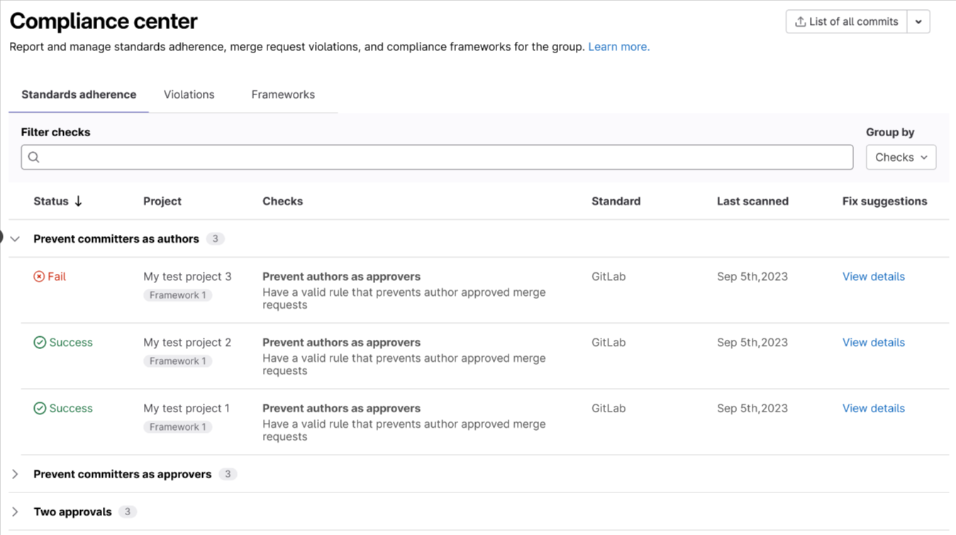Expand the Prevent committers as approvers group
Image resolution: width=956 pixels, height=535 pixels.
[16, 474]
